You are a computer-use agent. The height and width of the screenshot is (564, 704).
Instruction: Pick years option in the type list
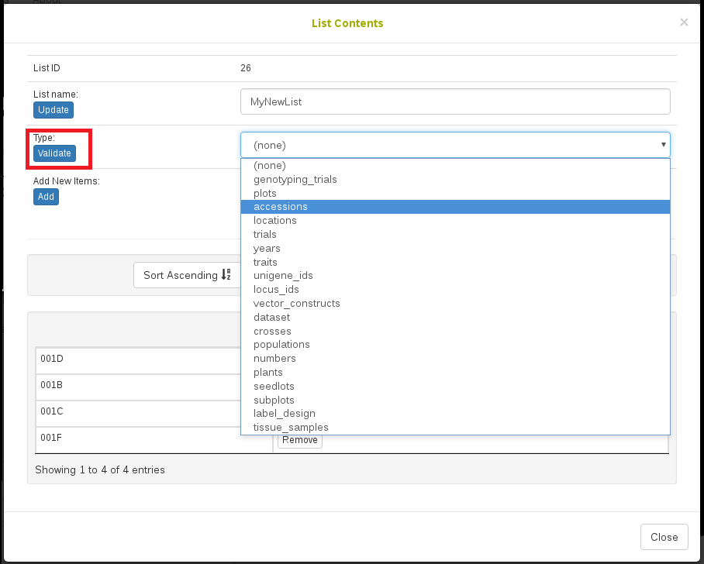(x=455, y=249)
